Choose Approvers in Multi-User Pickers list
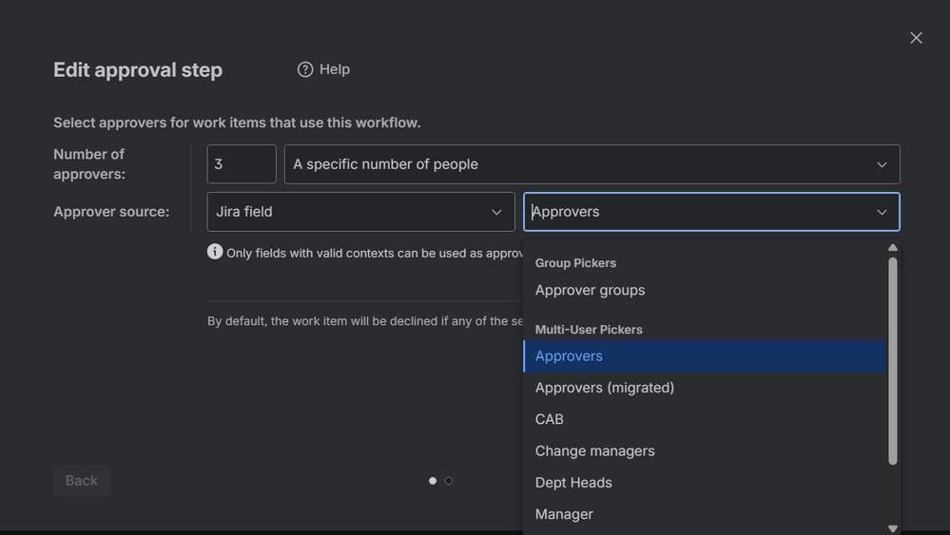Viewport: 950px width, 535px height. (x=569, y=356)
